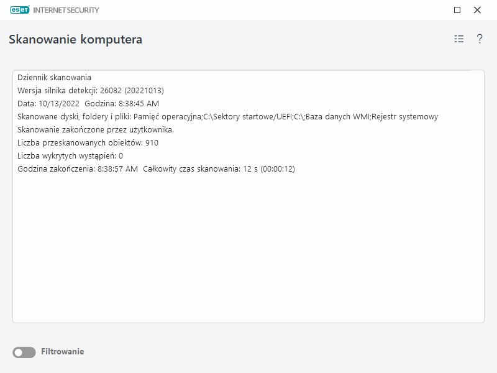The height and width of the screenshot is (373, 497).
Task: Close the scan log window
Action: [477, 10]
